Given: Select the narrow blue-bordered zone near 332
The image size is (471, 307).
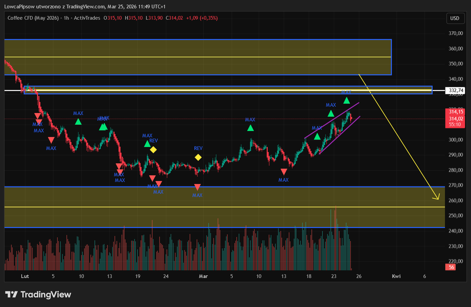Looking at the screenshot, I should (228, 90).
